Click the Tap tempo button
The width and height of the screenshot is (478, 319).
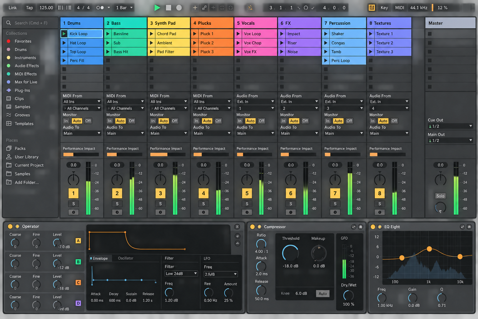30,7
